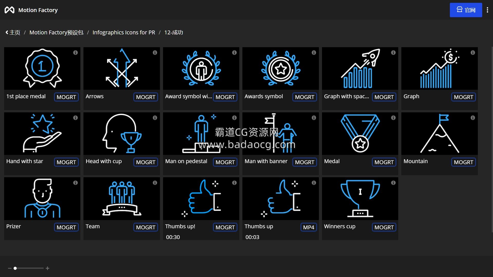
Task: Open info icon on Graph card
Action: coord(473,53)
